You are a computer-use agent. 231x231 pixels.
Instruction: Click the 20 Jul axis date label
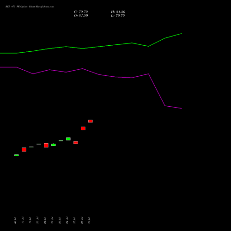37,220
